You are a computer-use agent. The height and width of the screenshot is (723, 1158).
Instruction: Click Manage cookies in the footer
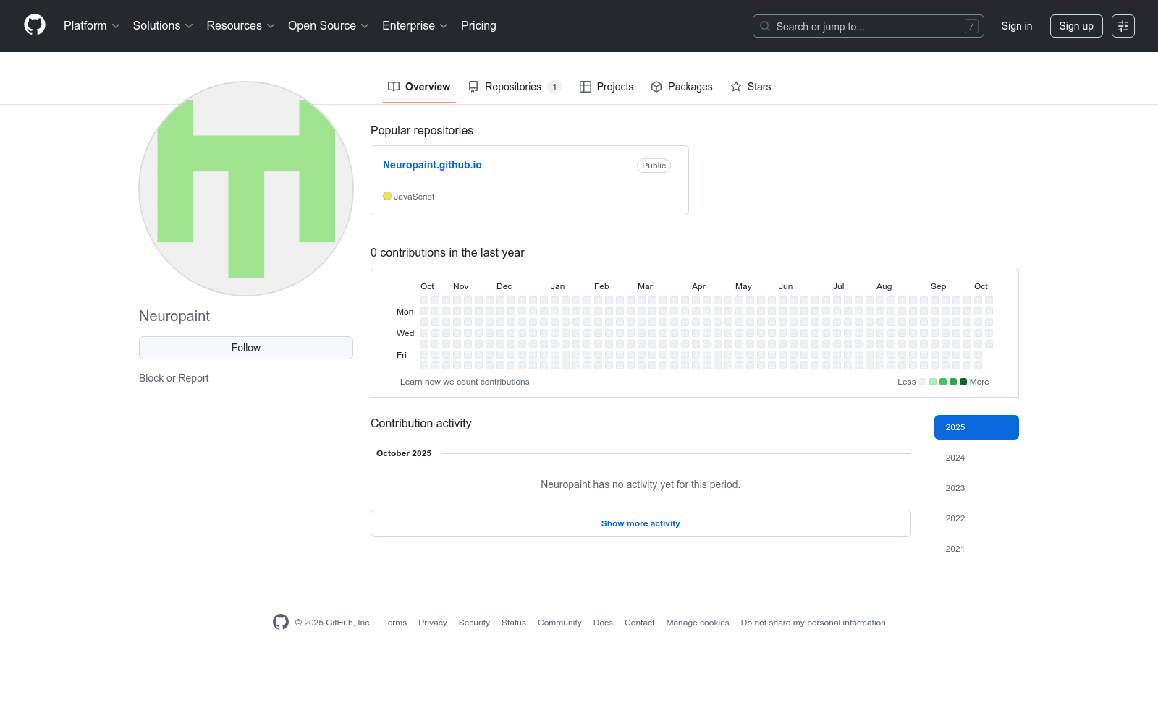point(698,623)
